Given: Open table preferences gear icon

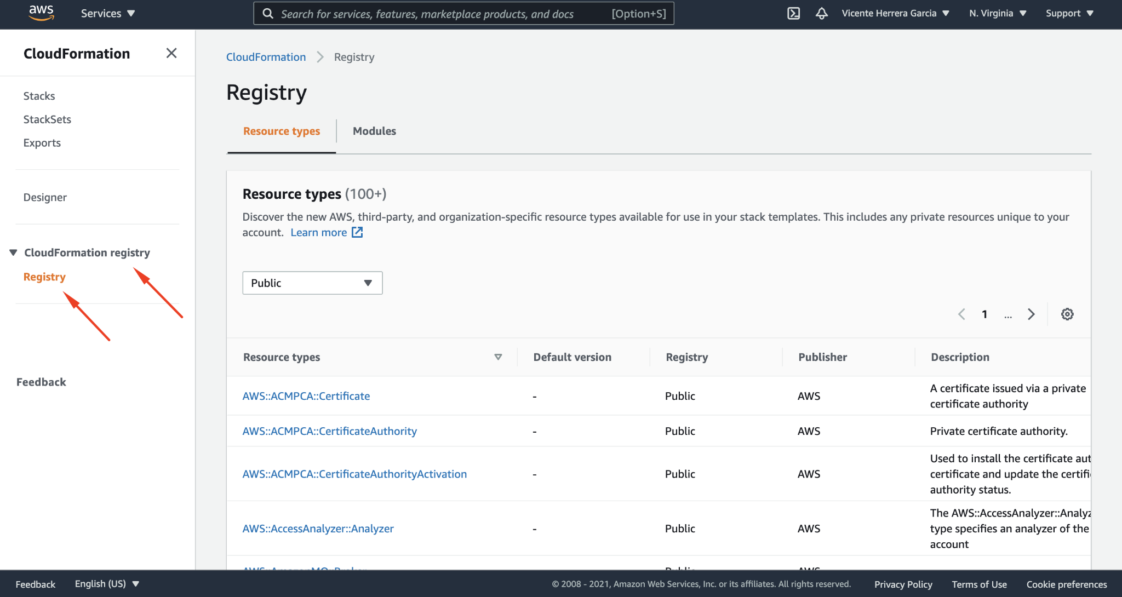Looking at the screenshot, I should (1067, 314).
